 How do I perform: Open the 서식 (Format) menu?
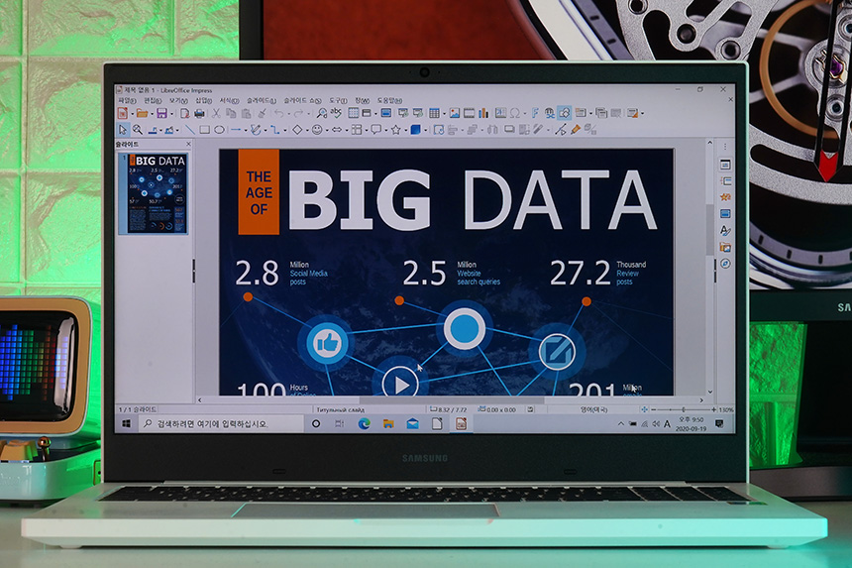tap(229, 100)
